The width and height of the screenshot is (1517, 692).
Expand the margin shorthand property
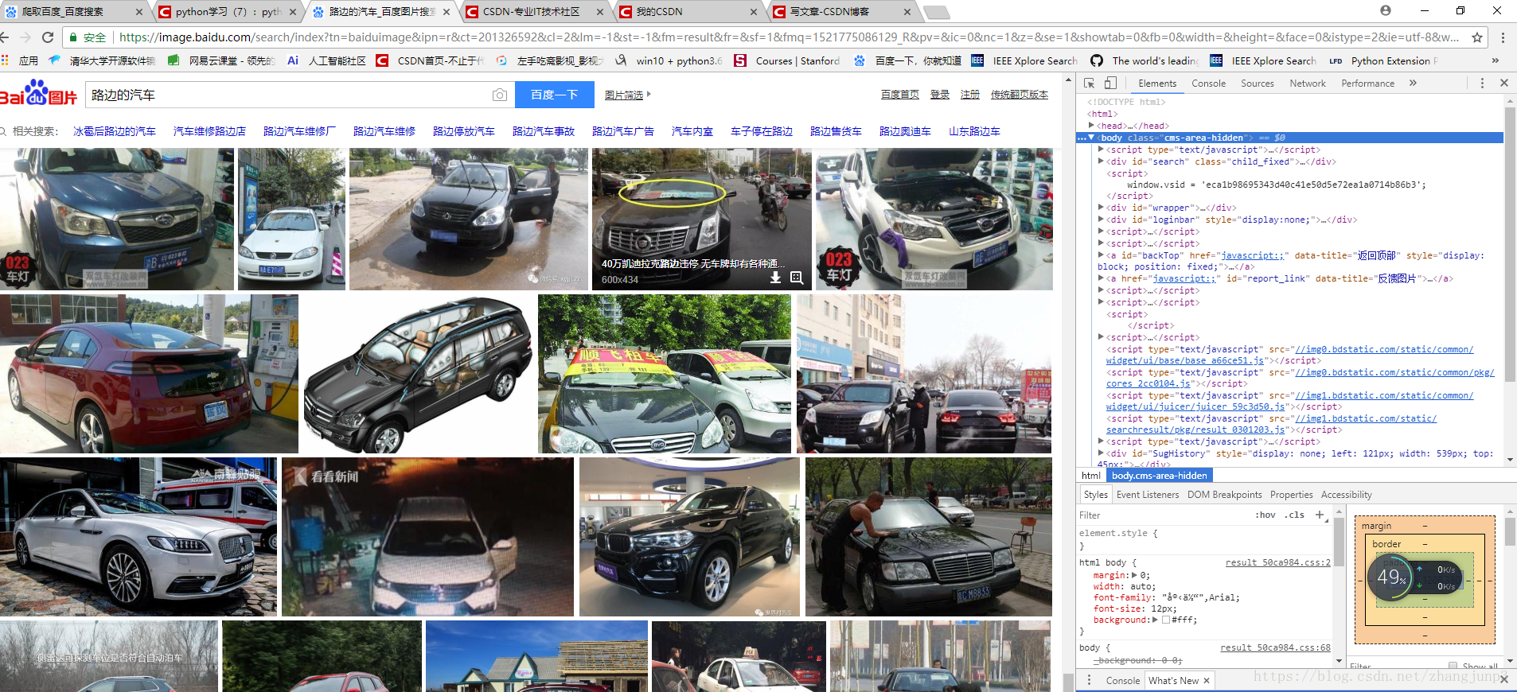1134,575
